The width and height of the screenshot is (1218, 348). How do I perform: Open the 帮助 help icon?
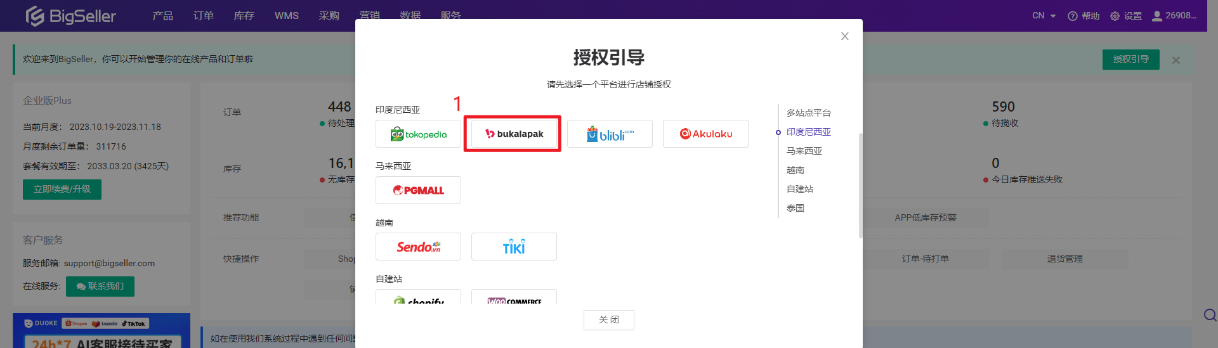(1084, 16)
